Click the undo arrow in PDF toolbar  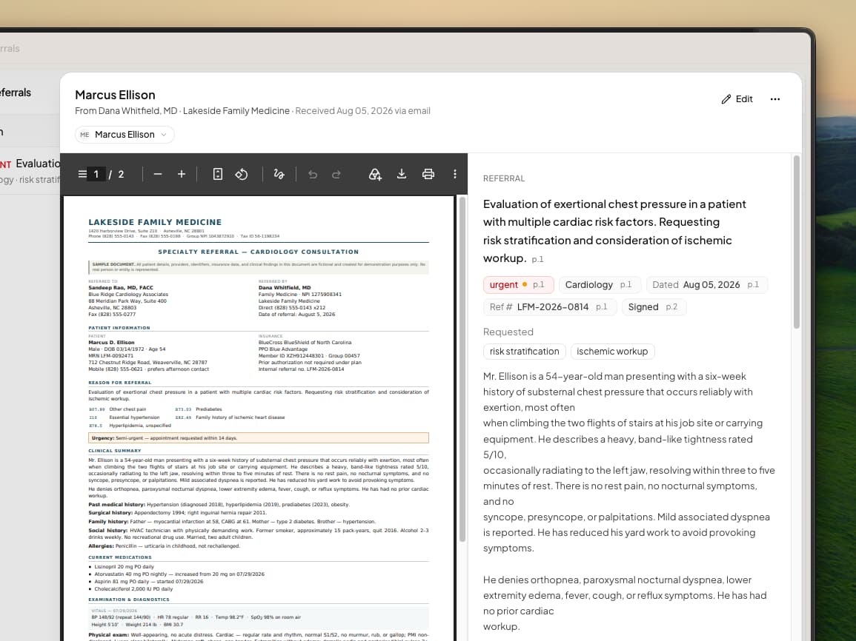click(312, 174)
